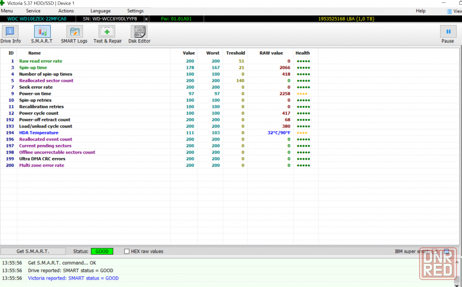Open the Settings menu
The image size is (462, 287).
(x=135, y=11)
